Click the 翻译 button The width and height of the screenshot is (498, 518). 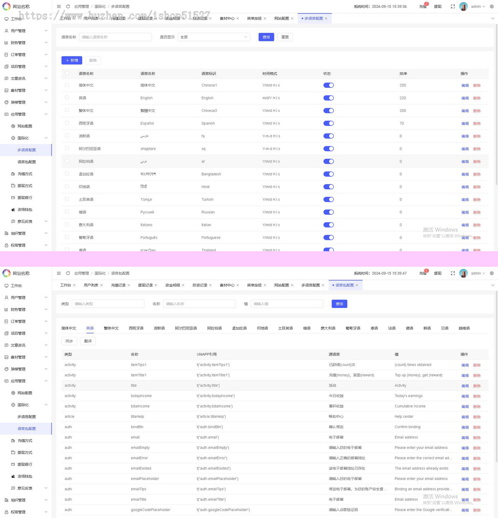(x=88, y=341)
